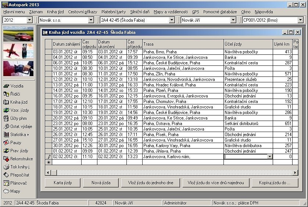Open the Silniční daň menu

(x=140, y=12)
